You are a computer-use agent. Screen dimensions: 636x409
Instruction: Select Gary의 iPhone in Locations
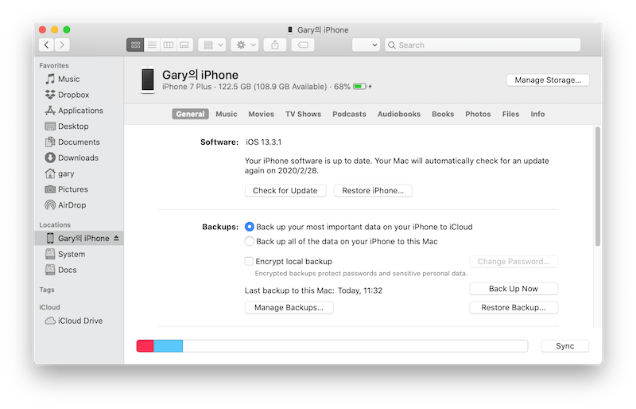tap(79, 239)
